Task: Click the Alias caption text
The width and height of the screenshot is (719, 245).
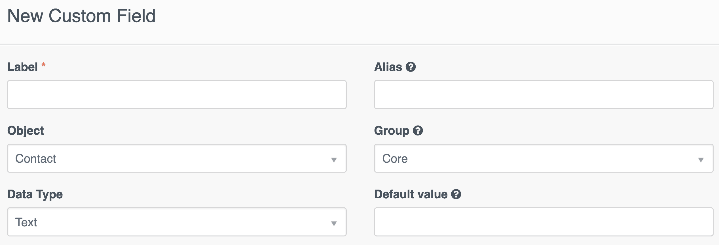Action: coord(388,67)
